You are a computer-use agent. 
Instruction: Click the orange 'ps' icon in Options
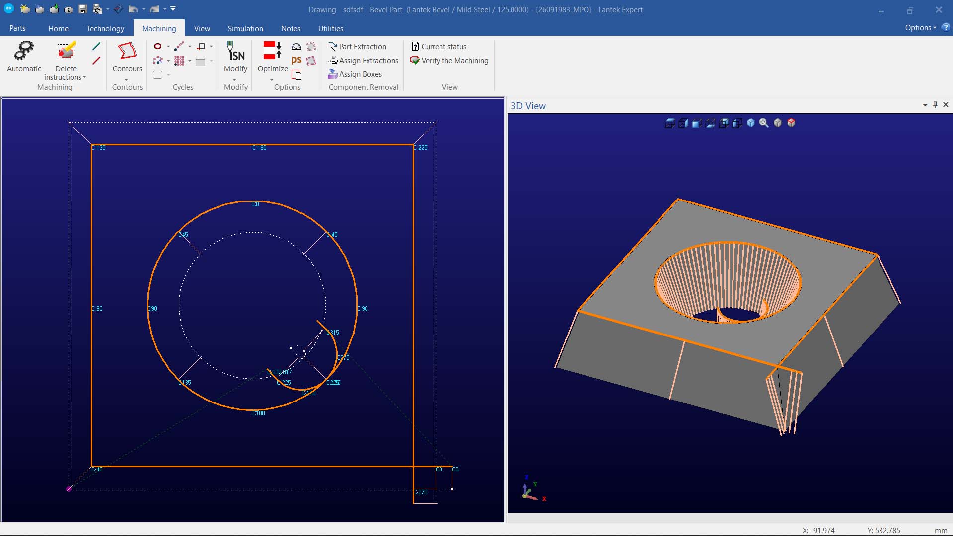(x=296, y=60)
